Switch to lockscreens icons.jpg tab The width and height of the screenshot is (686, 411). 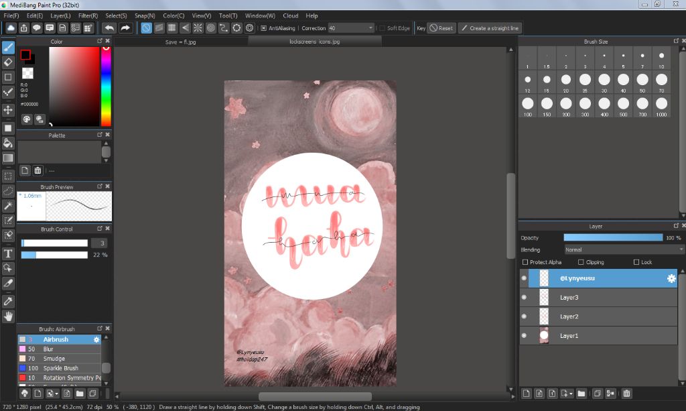coord(315,42)
